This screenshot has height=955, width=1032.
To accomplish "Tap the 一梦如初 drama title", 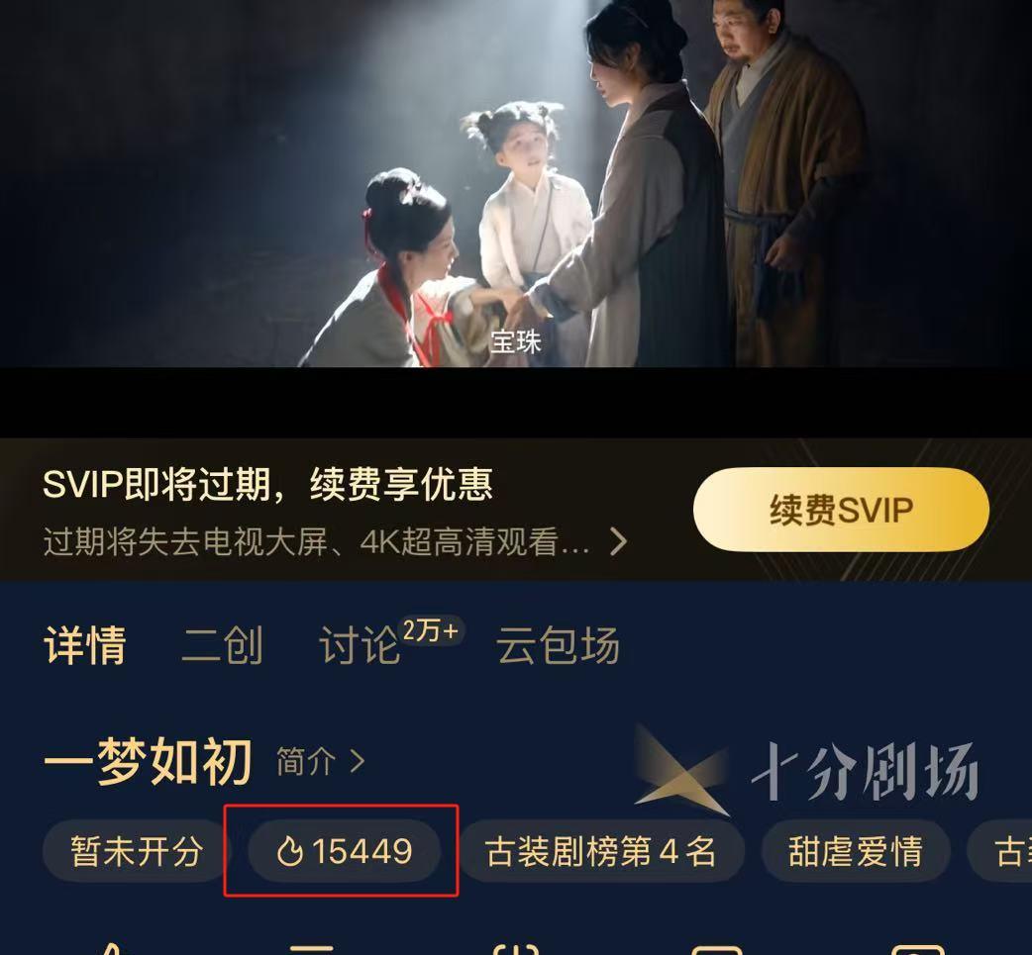I will (x=148, y=762).
